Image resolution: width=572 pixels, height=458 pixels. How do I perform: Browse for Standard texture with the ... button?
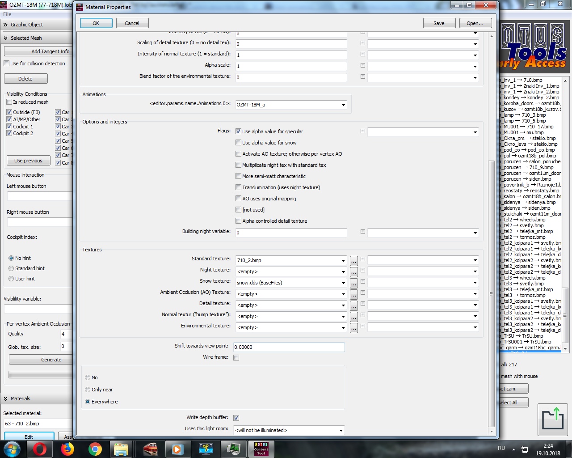click(x=353, y=261)
